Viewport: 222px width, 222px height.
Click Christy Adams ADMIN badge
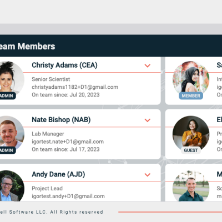pos(7,96)
